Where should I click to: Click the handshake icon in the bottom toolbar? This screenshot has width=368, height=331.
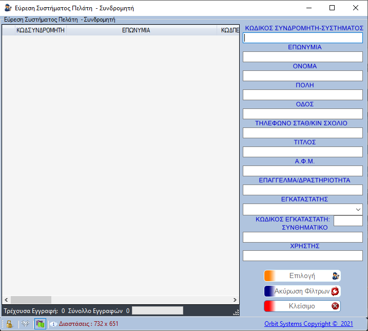(x=25, y=324)
